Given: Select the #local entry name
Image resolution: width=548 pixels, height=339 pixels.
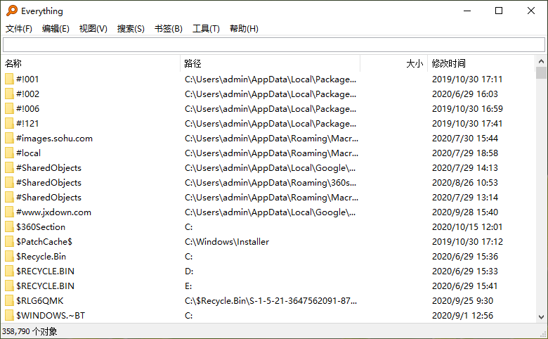Looking at the screenshot, I should point(28,153).
